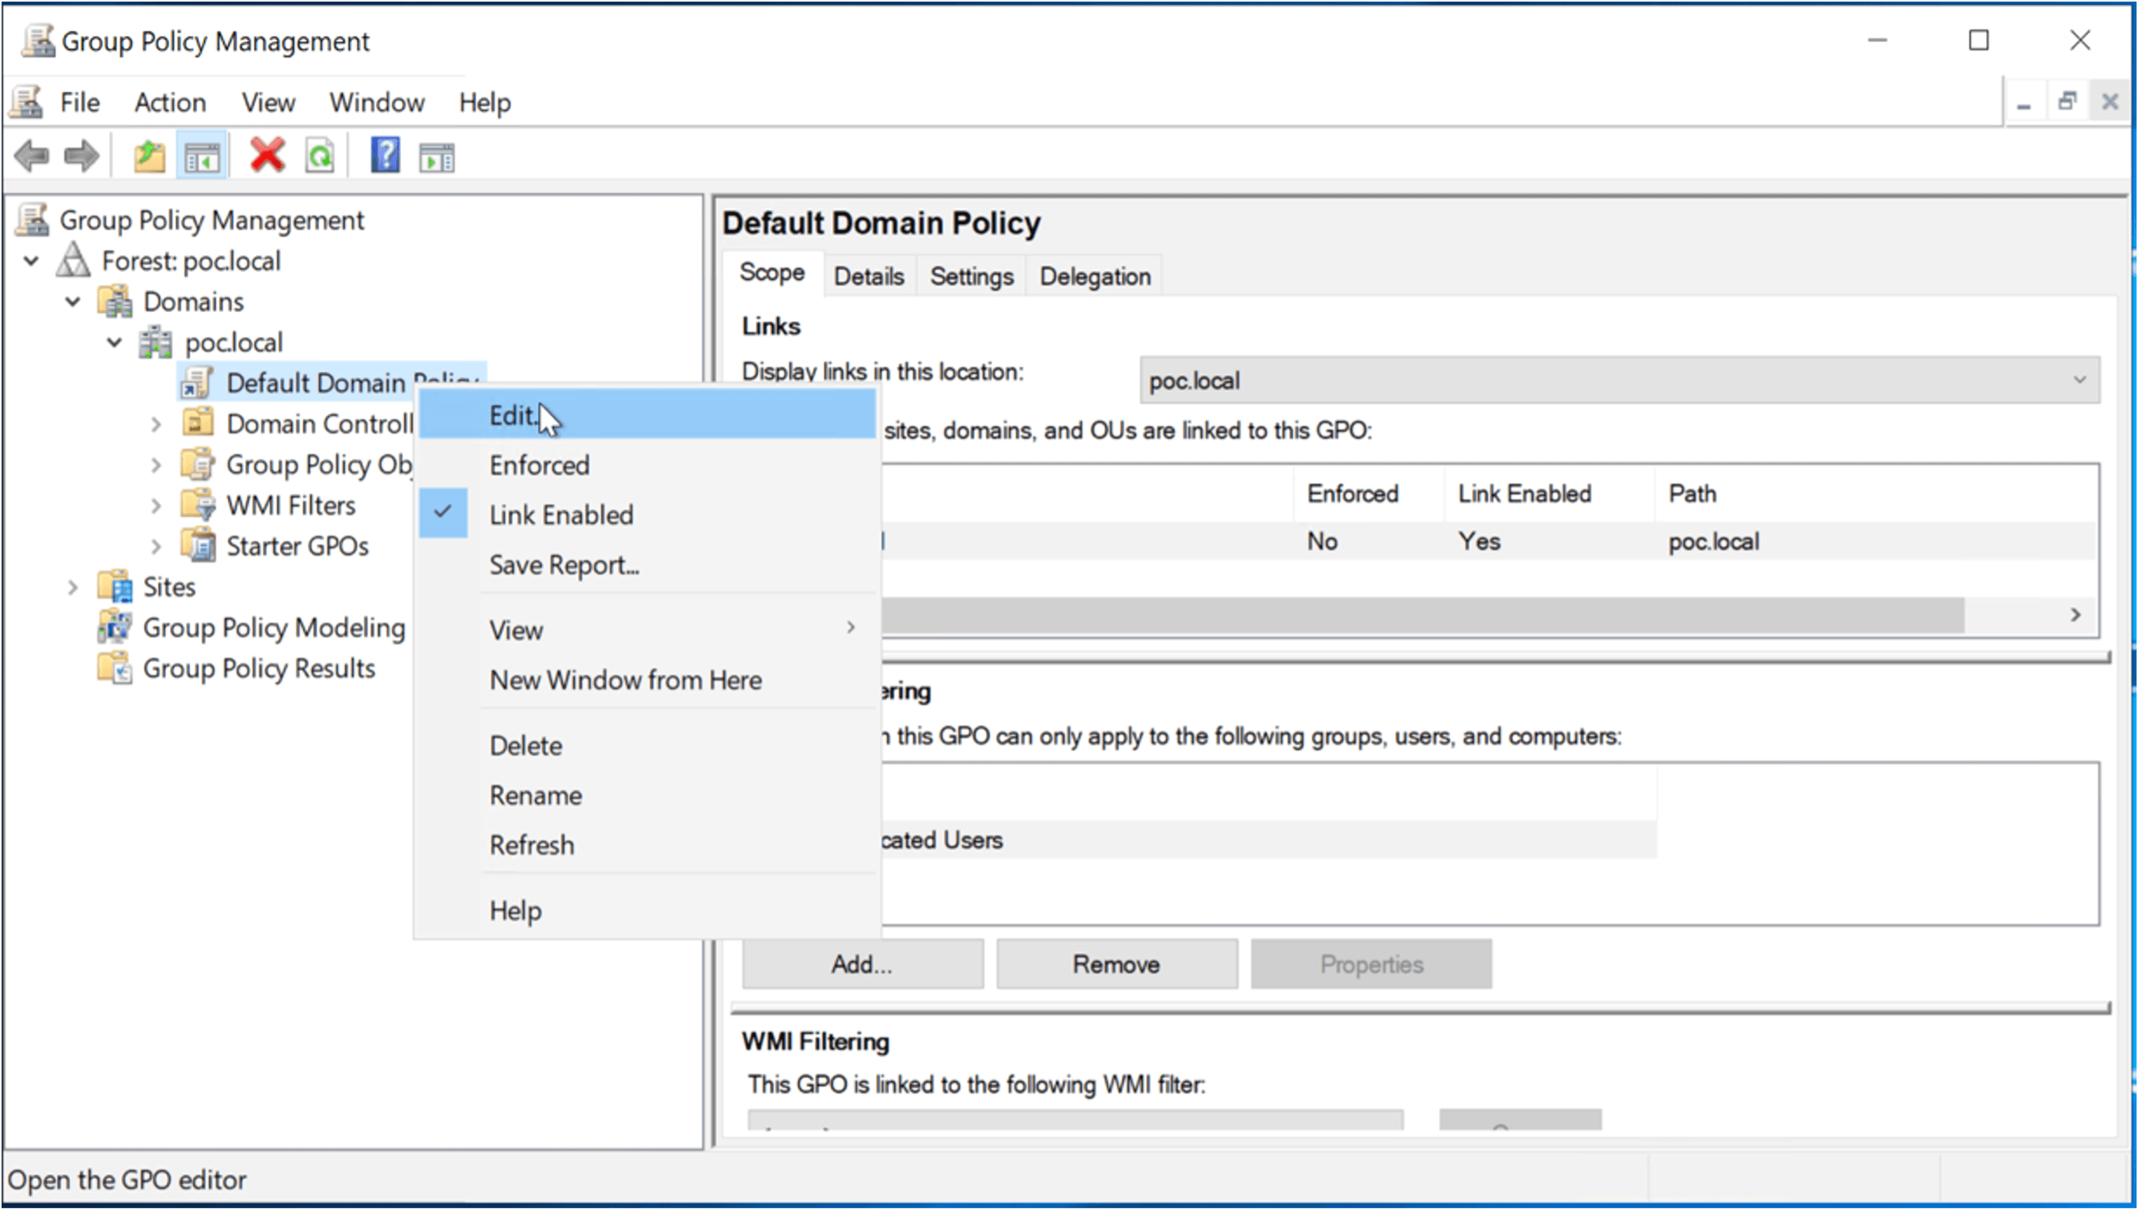Expand the WMI Filters node
Image resolution: width=2142 pixels, height=1213 pixels.
tap(156, 506)
